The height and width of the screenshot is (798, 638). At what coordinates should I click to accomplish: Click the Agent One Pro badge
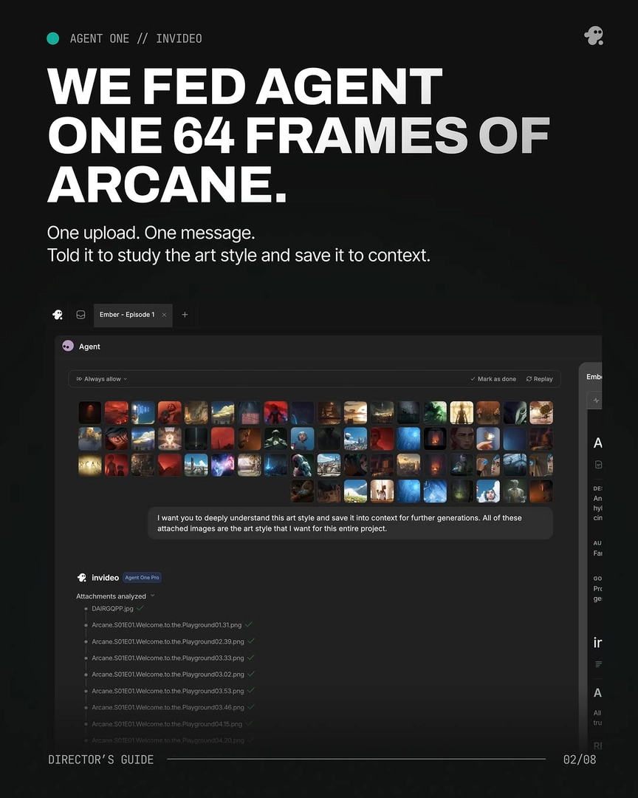pos(142,578)
